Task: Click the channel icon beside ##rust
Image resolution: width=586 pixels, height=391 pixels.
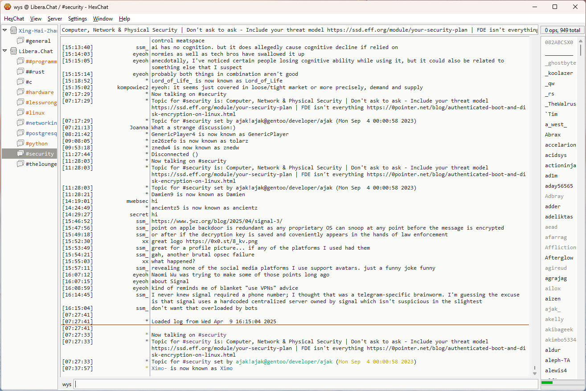Action: [20, 71]
